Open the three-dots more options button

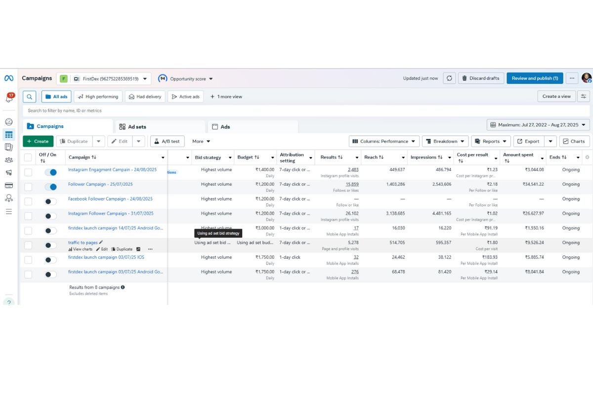(x=572, y=79)
